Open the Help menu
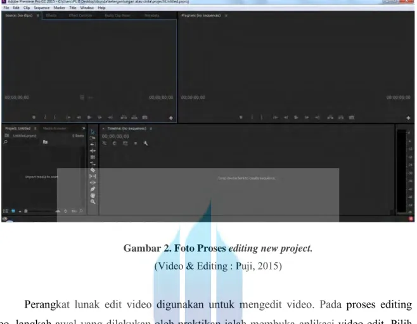Viewport: 417px width, 324px height. click(101, 8)
